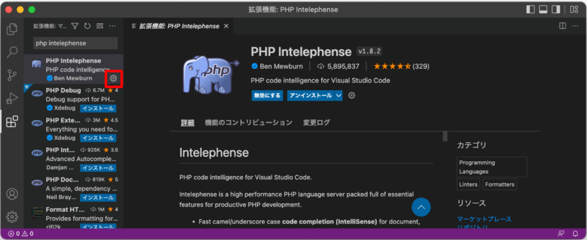The height and width of the screenshot is (240, 587).
Task: Open editor more actions ellipsis
Action: 575,26
